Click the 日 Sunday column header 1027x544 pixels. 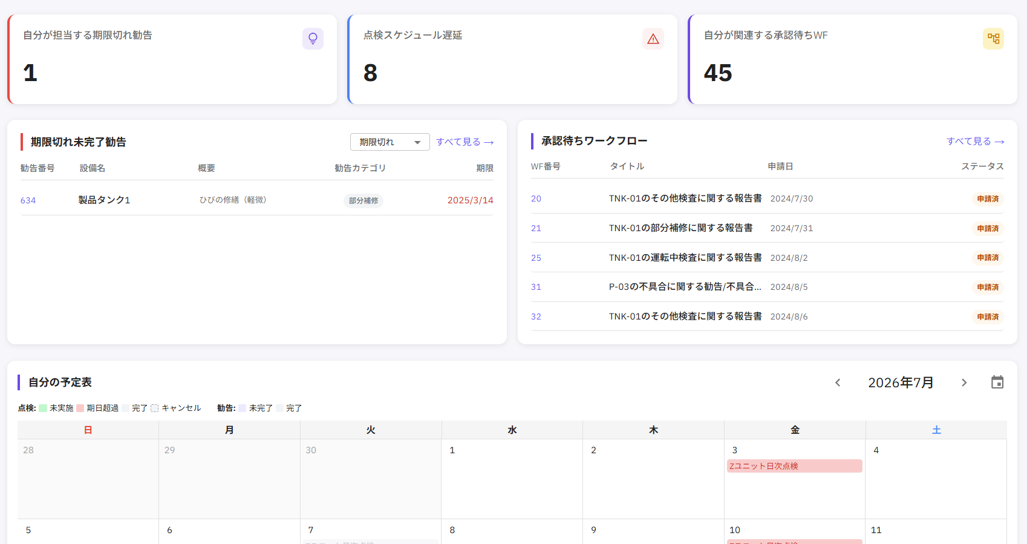(x=88, y=430)
